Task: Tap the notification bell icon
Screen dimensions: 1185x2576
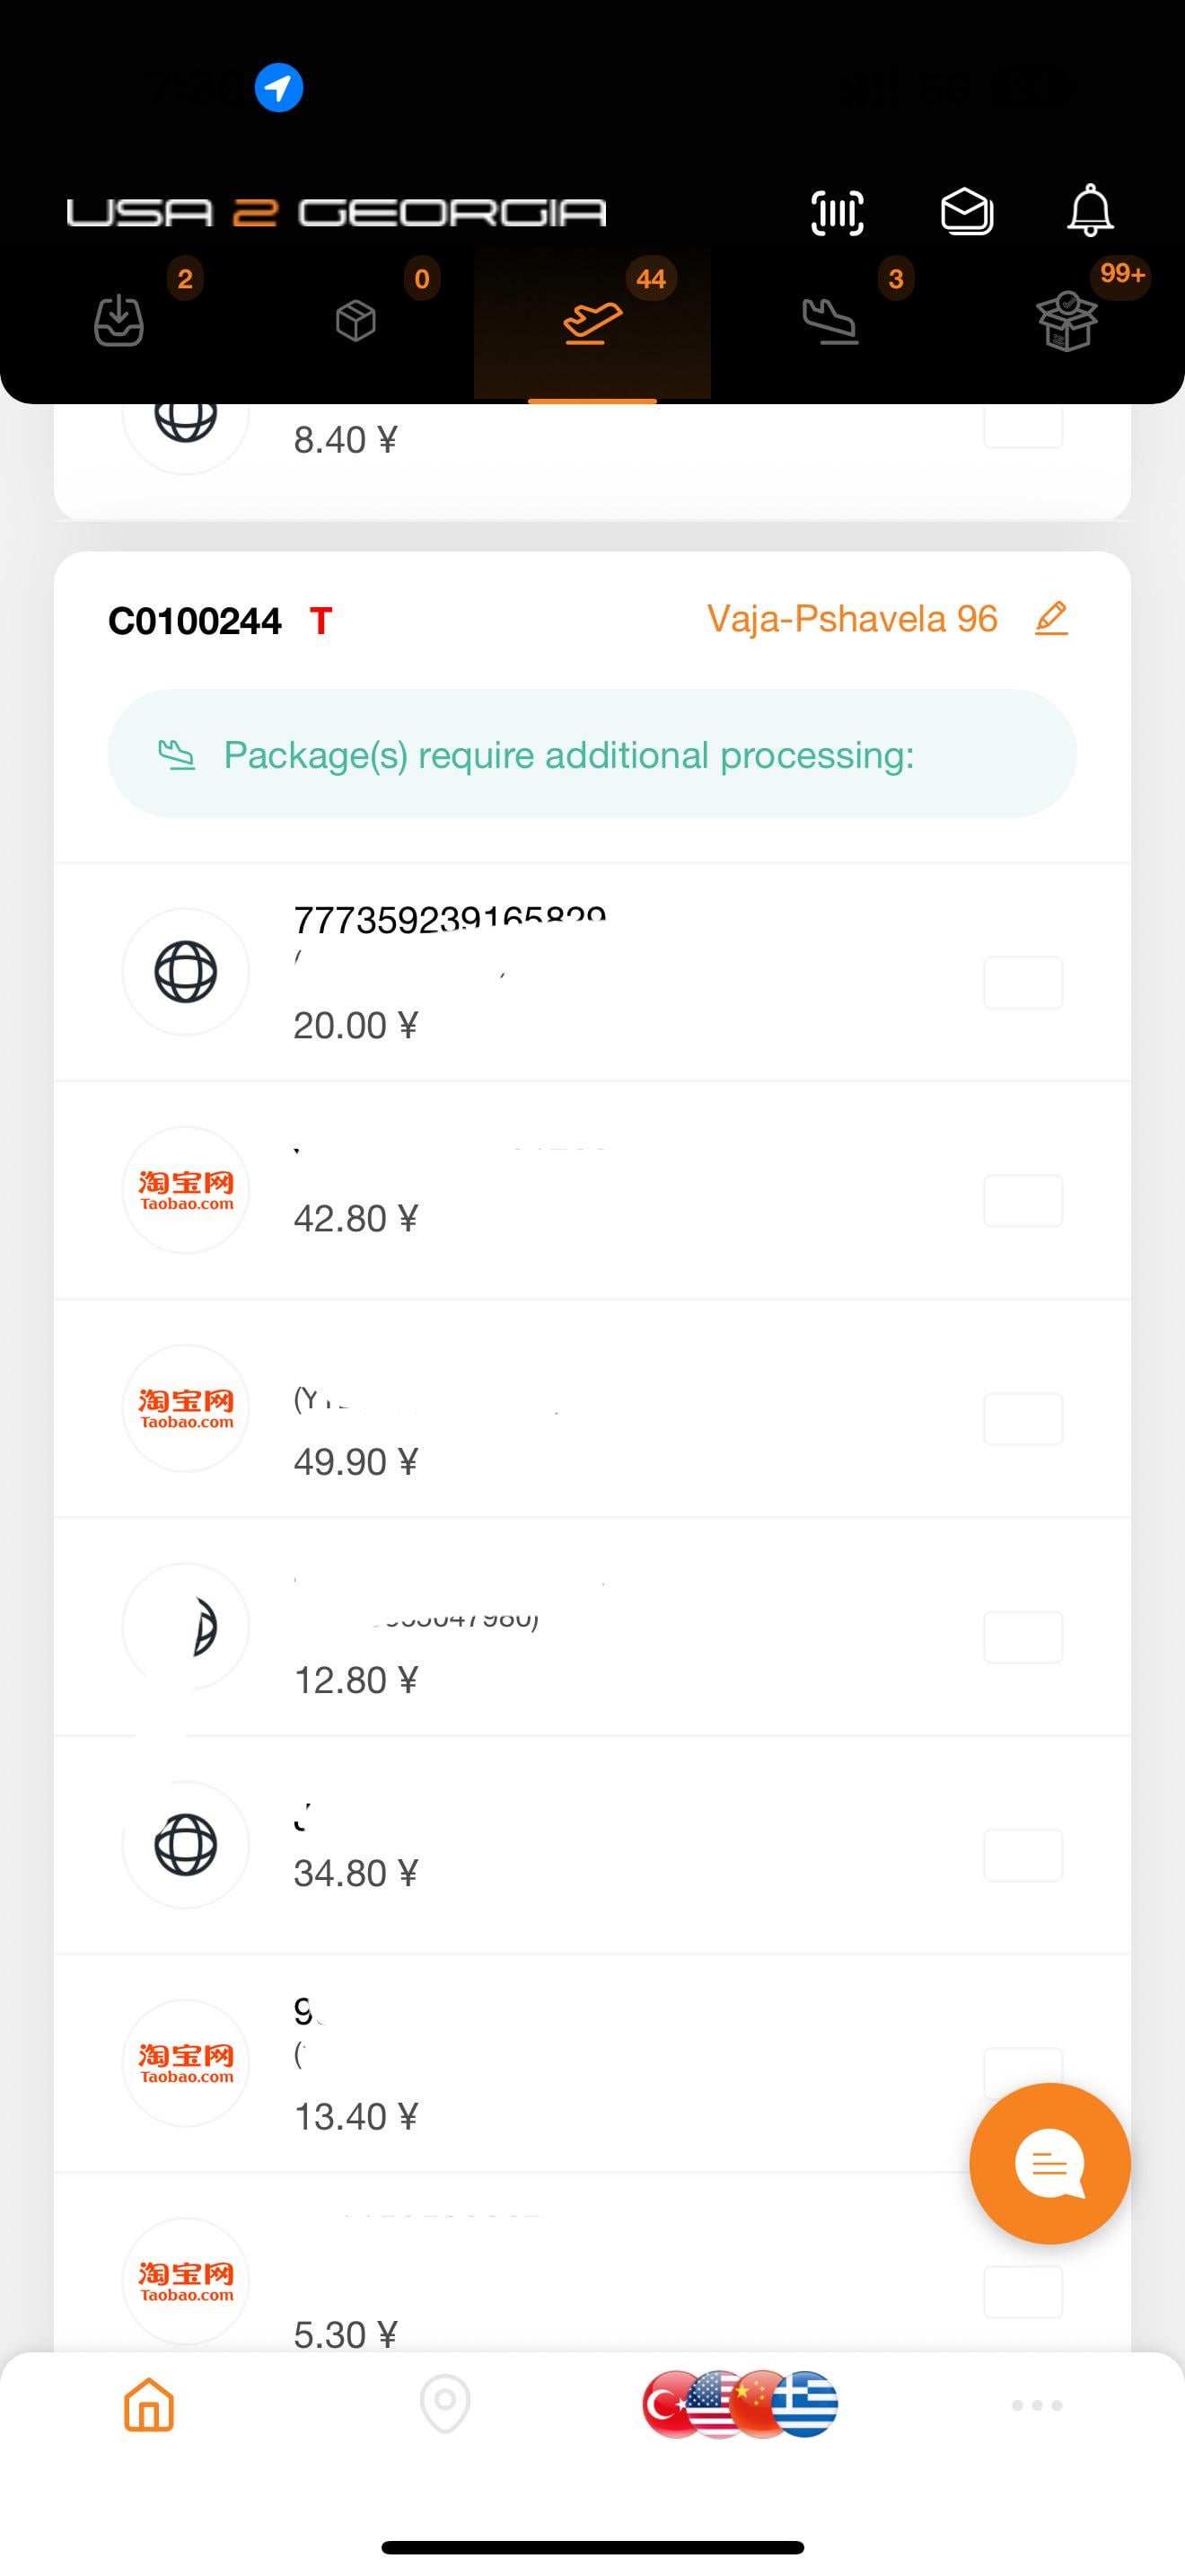Action: 1090,210
